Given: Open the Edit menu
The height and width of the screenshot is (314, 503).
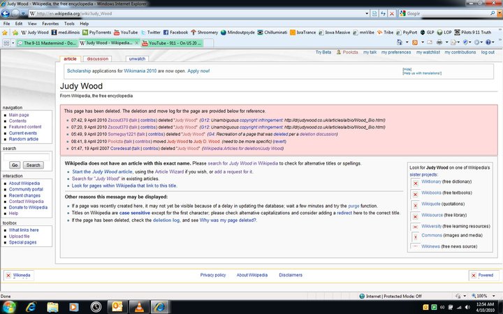Looking at the screenshot, I should click(x=19, y=24).
